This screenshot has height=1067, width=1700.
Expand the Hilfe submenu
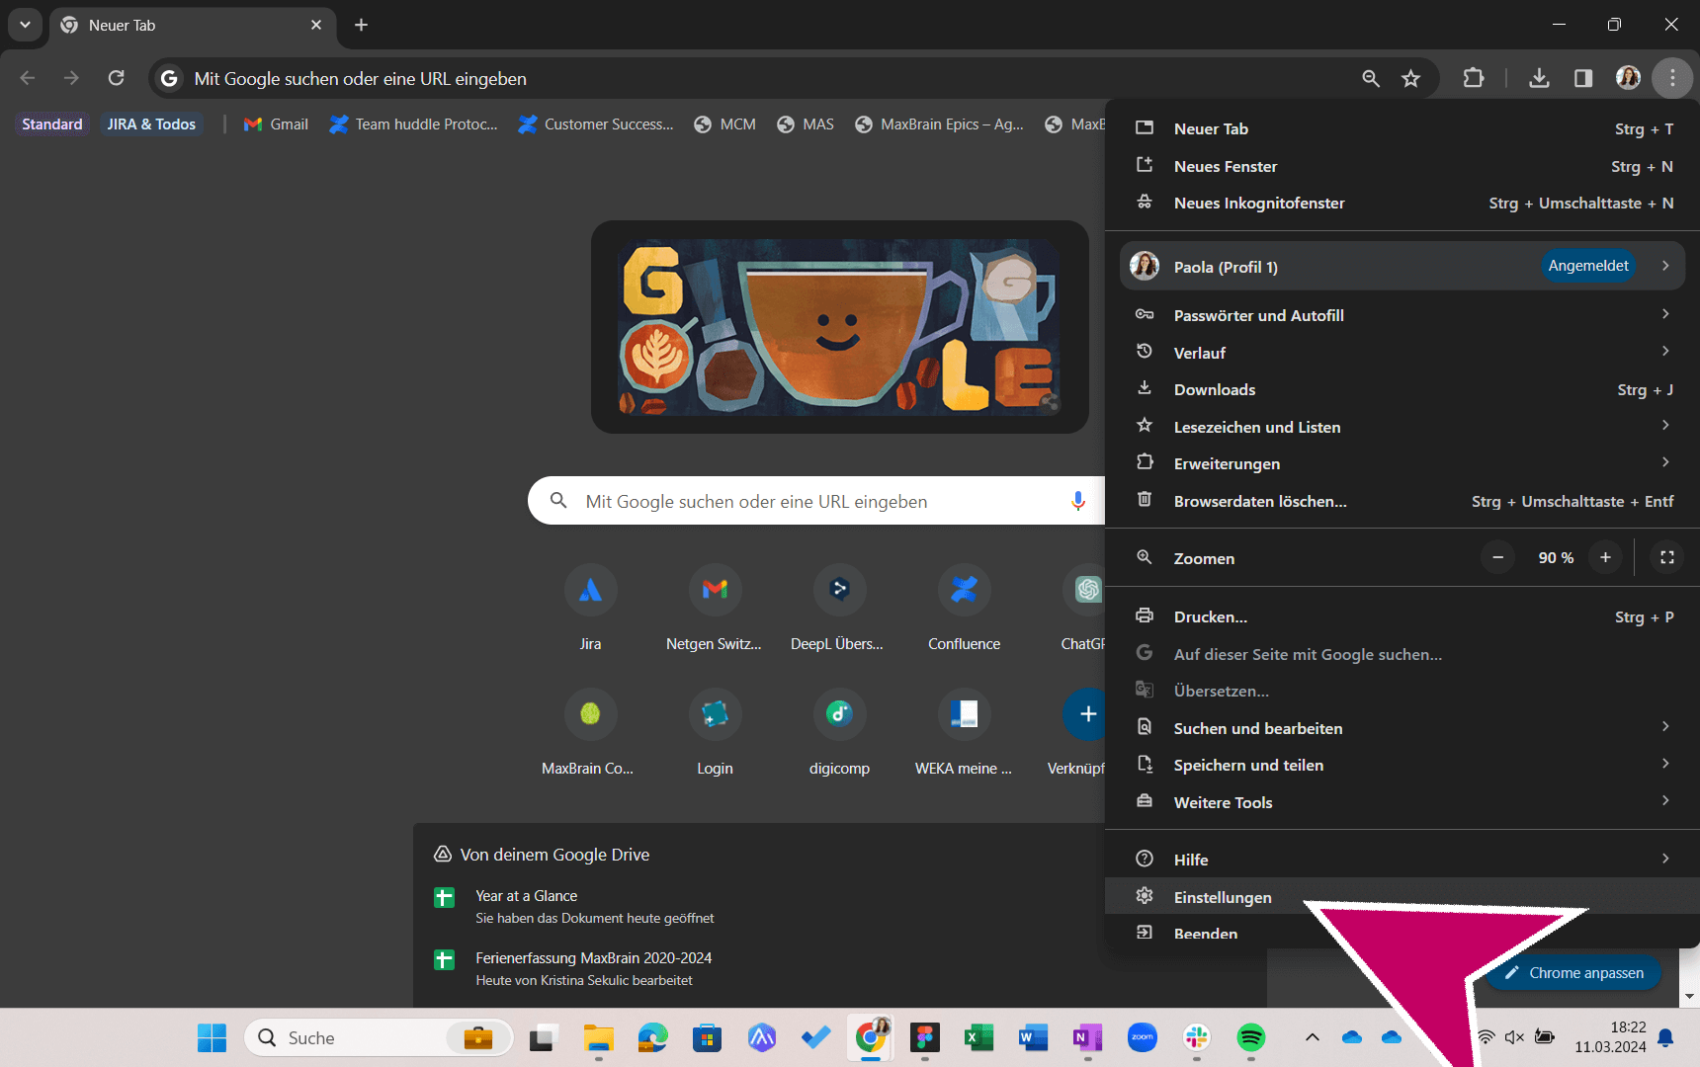click(1665, 859)
